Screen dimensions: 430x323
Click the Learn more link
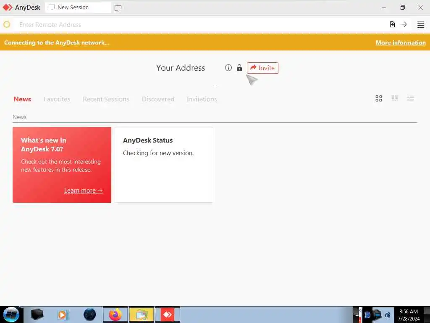point(84,191)
